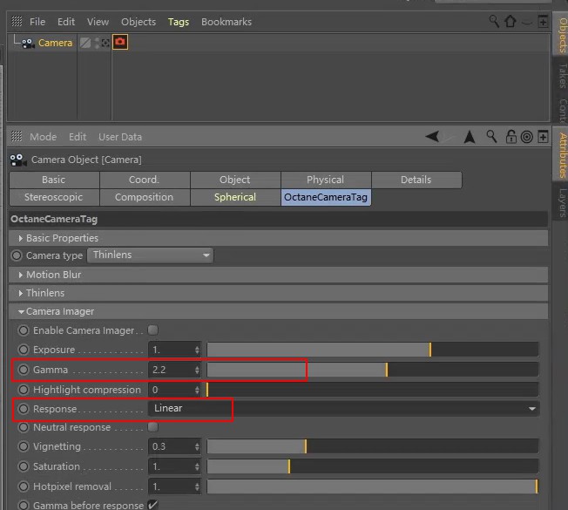
Task: Switch to the Stereoscopic tab
Action: click(x=54, y=197)
